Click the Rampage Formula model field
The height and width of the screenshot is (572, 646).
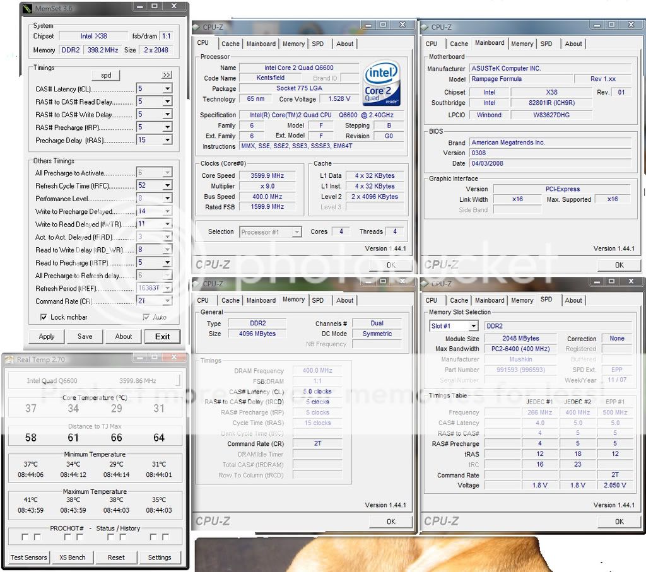521,79
